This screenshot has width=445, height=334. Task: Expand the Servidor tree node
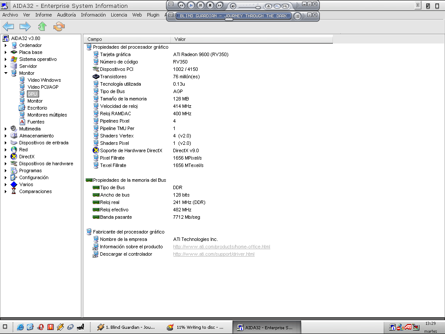coord(5,66)
